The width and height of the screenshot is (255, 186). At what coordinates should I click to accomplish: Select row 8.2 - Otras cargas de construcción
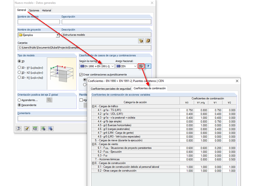click(164, 171)
